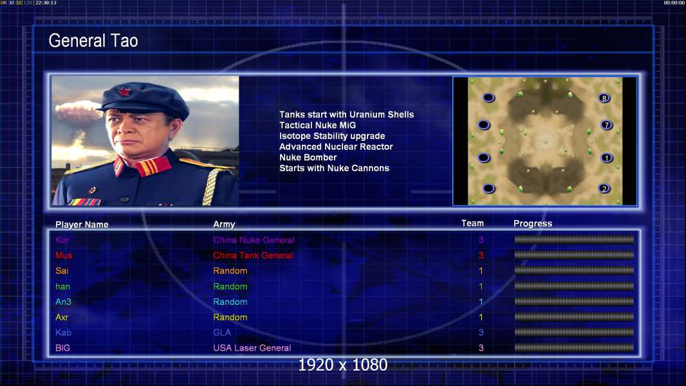This screenshot has width=686, height=386.
Task: Select player name han
Action: click(62, 286)
